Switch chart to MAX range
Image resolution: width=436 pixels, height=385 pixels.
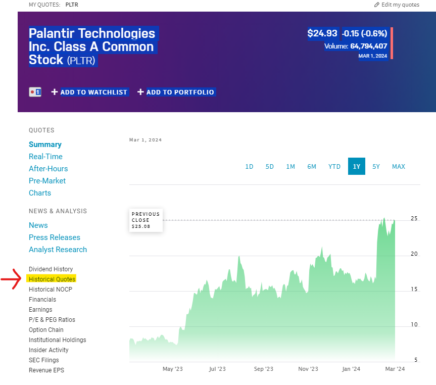coord(399,166)
